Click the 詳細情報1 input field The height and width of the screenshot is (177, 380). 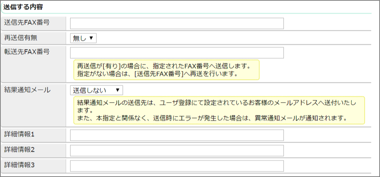pyautogui.click(x=177, y=135)
